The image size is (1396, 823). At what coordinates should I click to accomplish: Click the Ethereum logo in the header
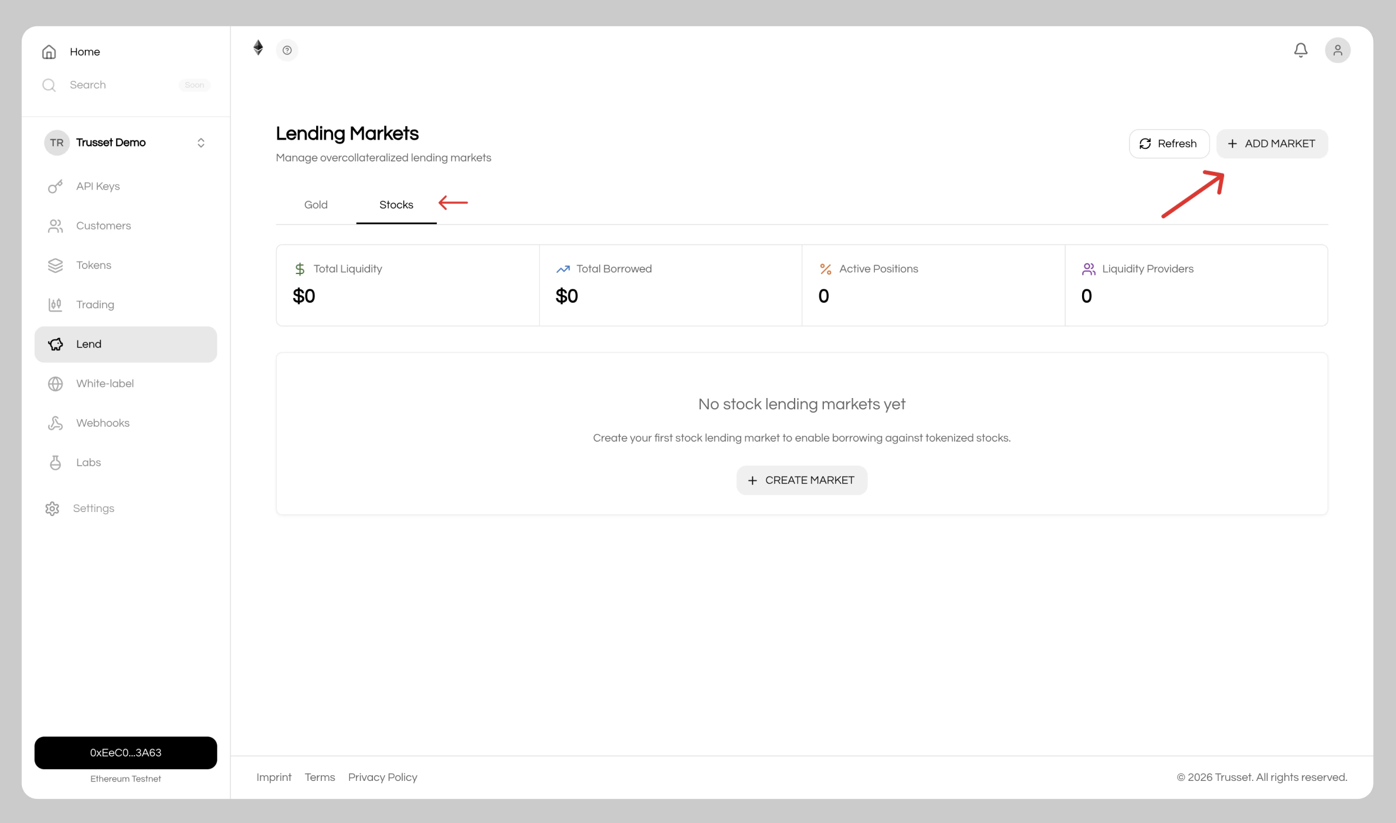click(258, 49)
